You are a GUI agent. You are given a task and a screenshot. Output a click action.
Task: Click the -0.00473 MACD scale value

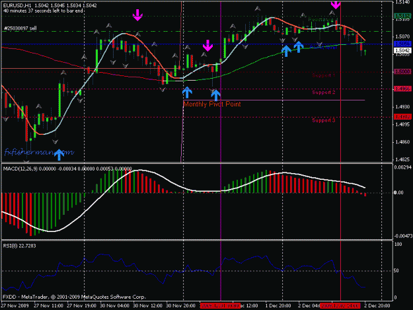402,236
